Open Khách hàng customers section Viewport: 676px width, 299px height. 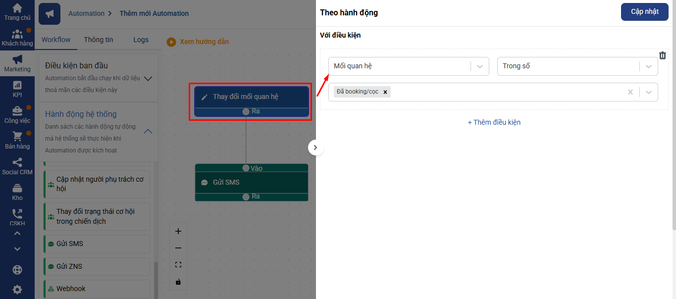pos(17,38)
